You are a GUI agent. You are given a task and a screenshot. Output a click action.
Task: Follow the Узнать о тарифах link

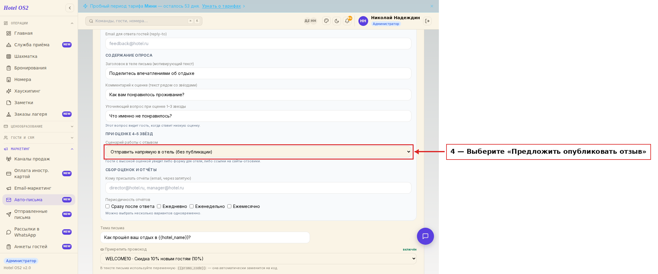222,6
